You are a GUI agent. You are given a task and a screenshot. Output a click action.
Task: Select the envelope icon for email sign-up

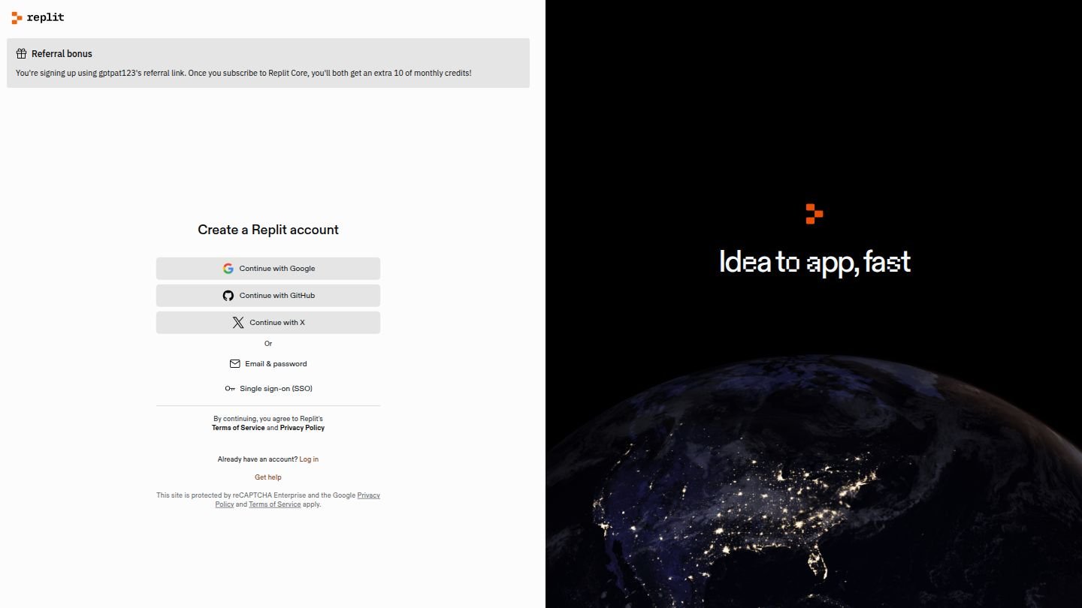click(x=234, y=364)
